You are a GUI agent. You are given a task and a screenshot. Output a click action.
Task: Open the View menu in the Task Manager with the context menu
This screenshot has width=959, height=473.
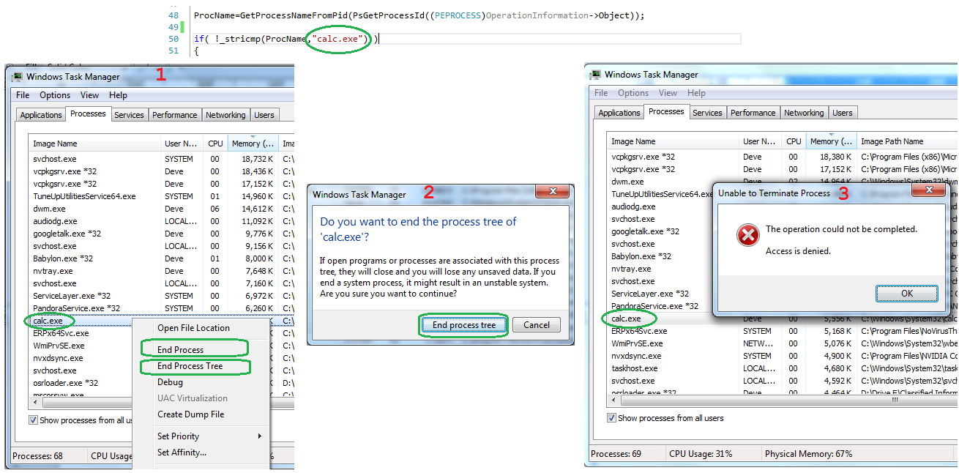(89, 95)
